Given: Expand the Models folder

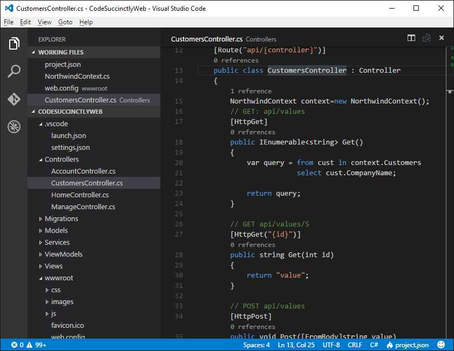Looking at the screenshot, I should [x=40, y=231].
